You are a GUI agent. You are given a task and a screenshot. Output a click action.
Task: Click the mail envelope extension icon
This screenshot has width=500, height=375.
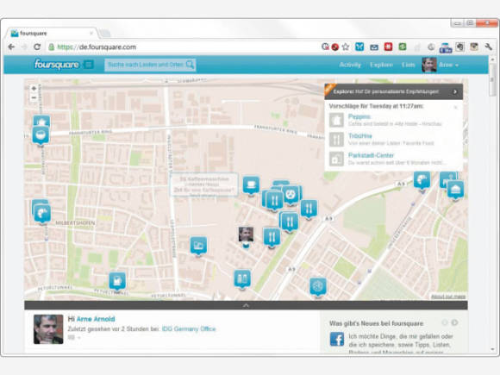click(374, 47)
